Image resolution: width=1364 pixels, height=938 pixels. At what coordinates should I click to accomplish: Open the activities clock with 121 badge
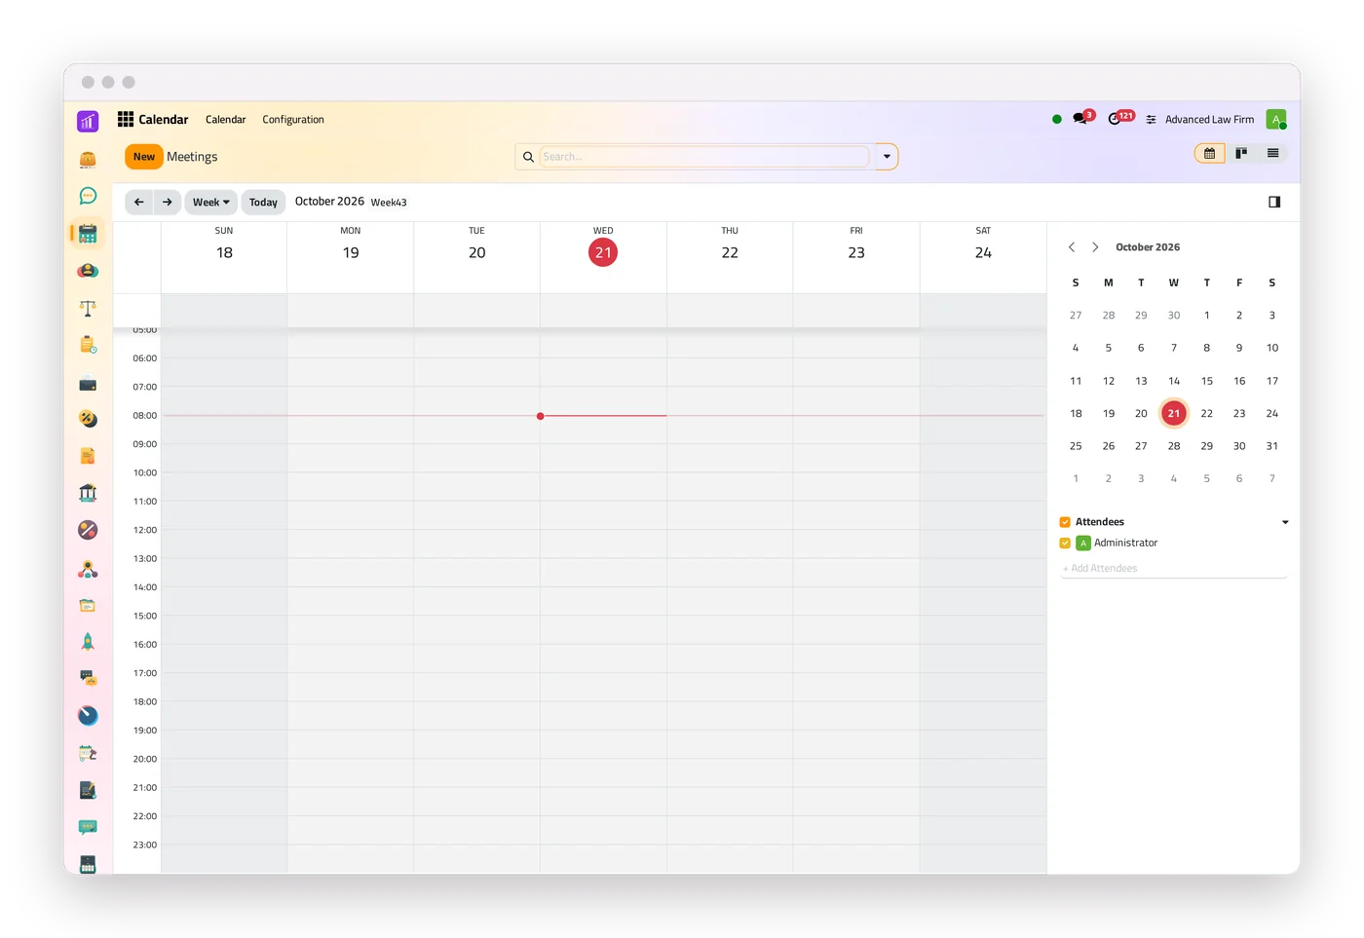(1118, 118)
